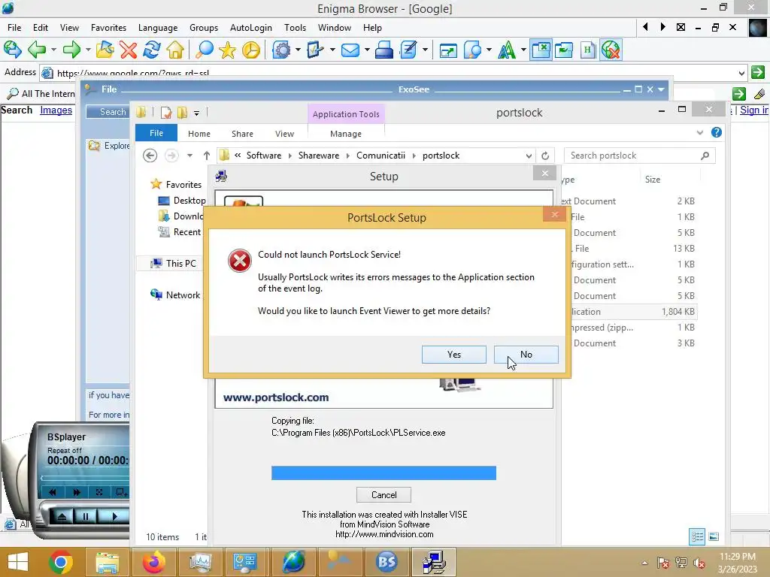Click the Windows Start button
This screenshot has height=577, width=770.
[18, 562]
